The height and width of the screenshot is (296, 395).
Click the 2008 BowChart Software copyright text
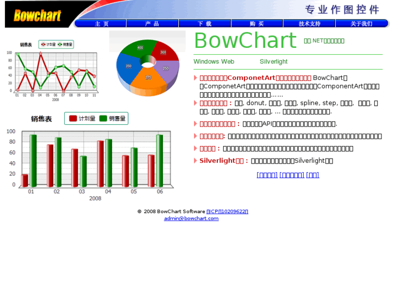(171, 211)
